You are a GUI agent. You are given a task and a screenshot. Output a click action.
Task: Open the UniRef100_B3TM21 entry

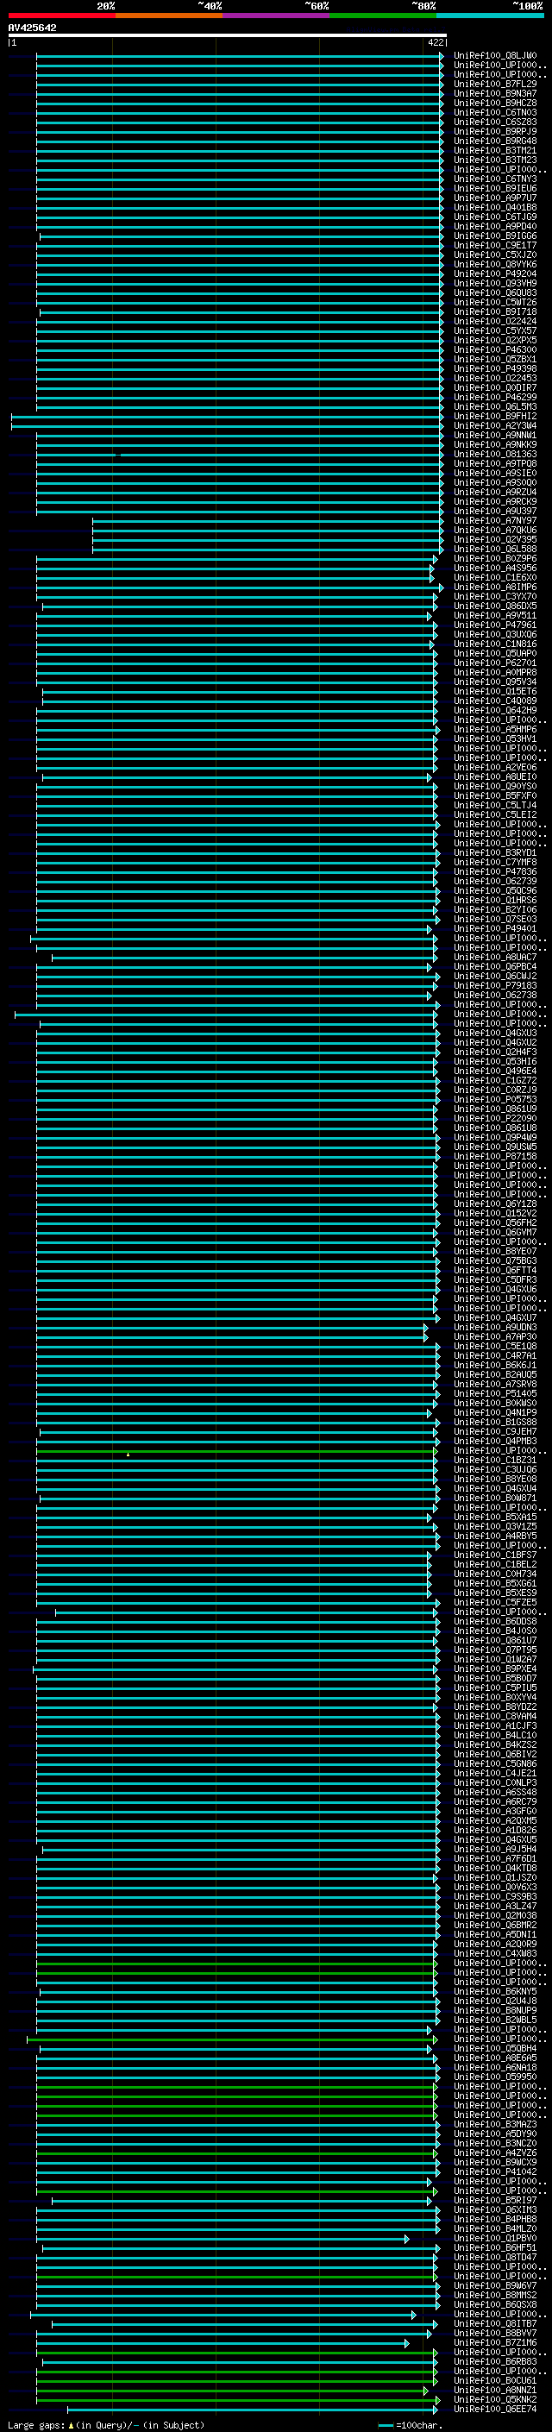pos(495,150)
